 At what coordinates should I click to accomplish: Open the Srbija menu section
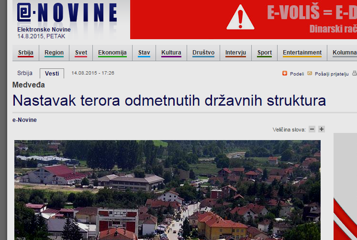[x=26, y=53]
